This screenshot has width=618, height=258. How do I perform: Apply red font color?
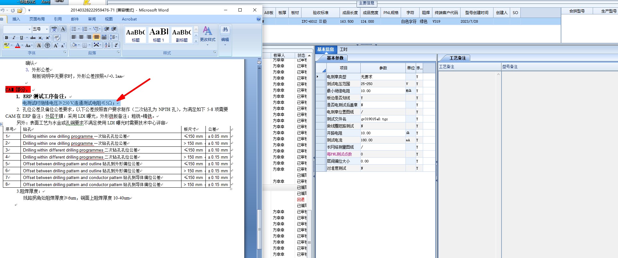point(18,45)
